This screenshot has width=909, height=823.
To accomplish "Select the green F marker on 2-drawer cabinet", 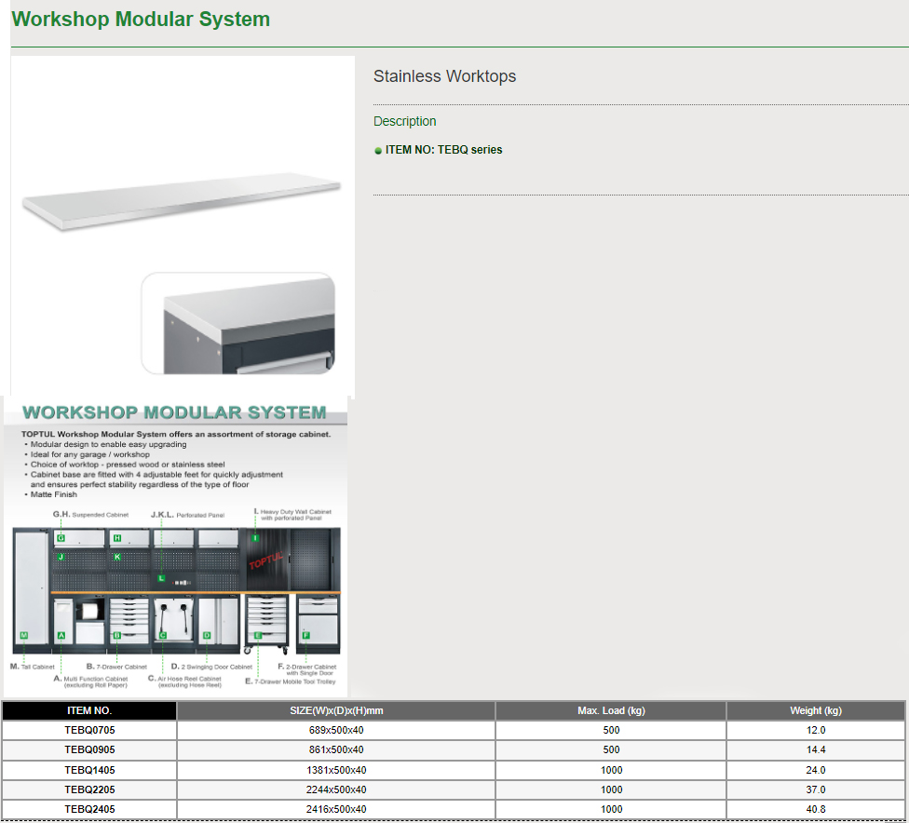I will (305, 635).
